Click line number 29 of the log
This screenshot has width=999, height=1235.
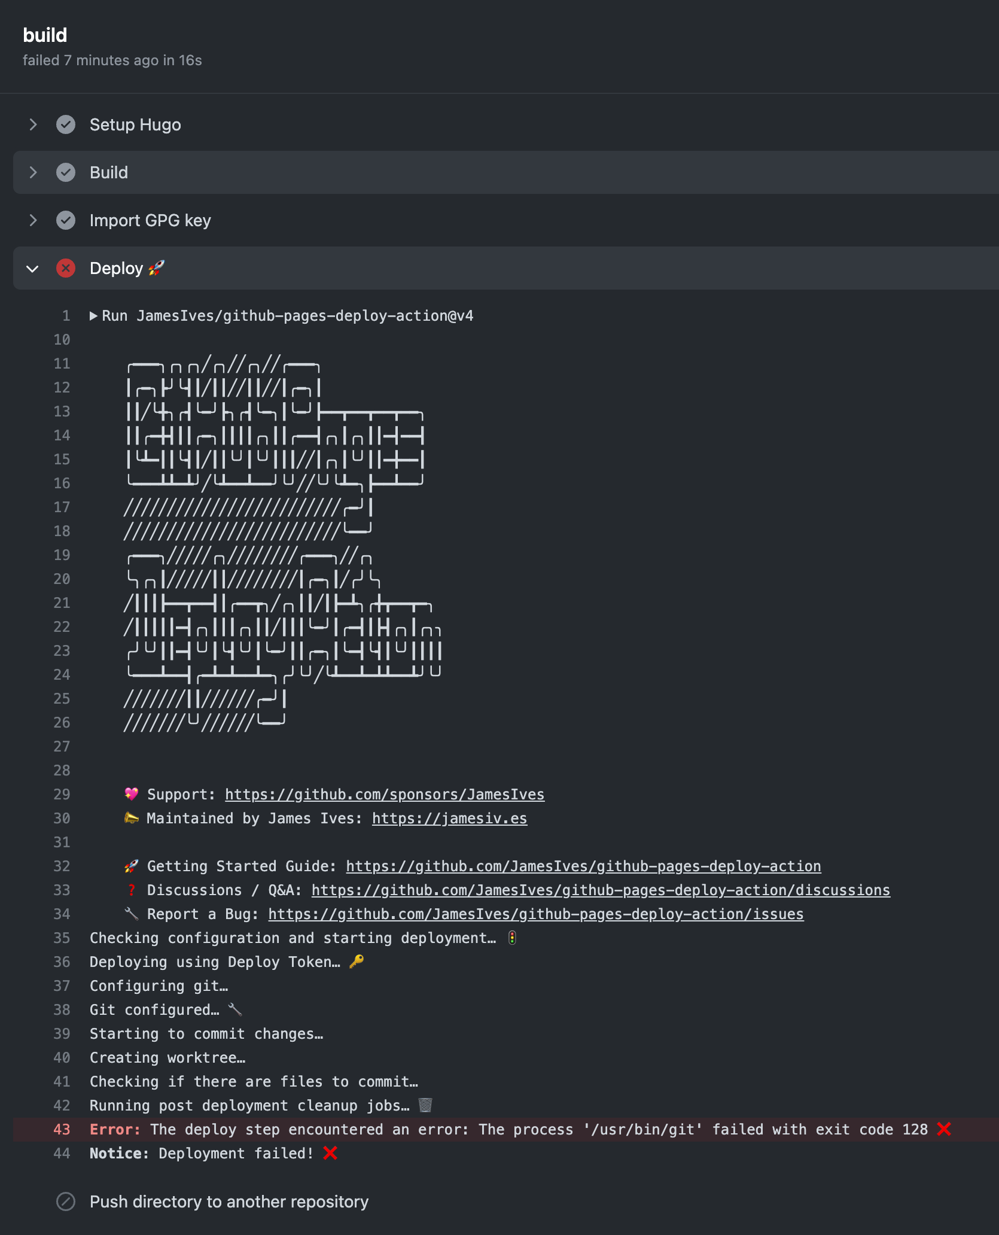click(62, 794)
